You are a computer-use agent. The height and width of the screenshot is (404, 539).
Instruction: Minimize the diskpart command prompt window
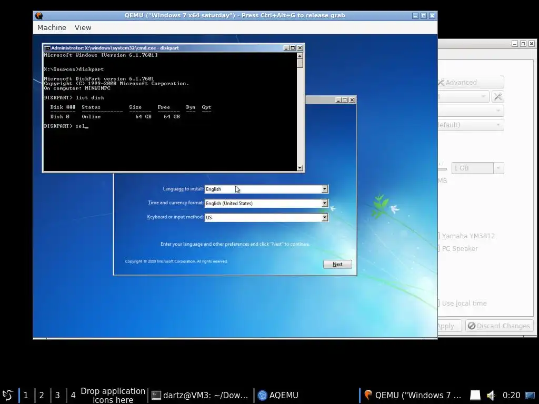coord(286,48)
